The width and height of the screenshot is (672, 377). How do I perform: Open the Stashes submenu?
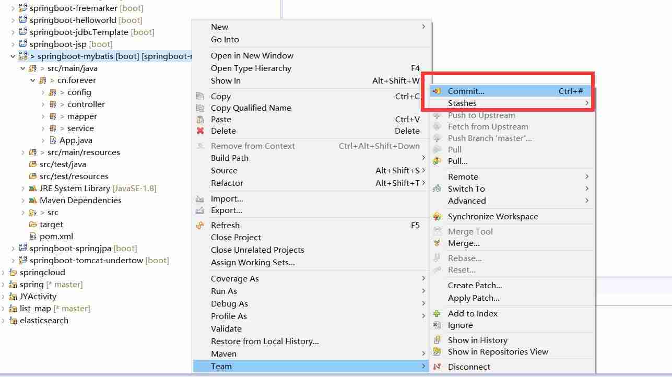click(512, 103)
